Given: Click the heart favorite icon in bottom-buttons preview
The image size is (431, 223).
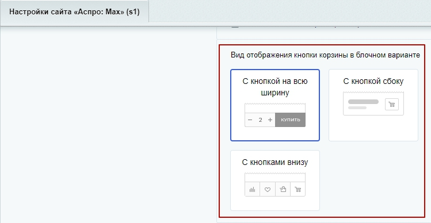Looking at the screenshot, I should [x=268, y=189].
